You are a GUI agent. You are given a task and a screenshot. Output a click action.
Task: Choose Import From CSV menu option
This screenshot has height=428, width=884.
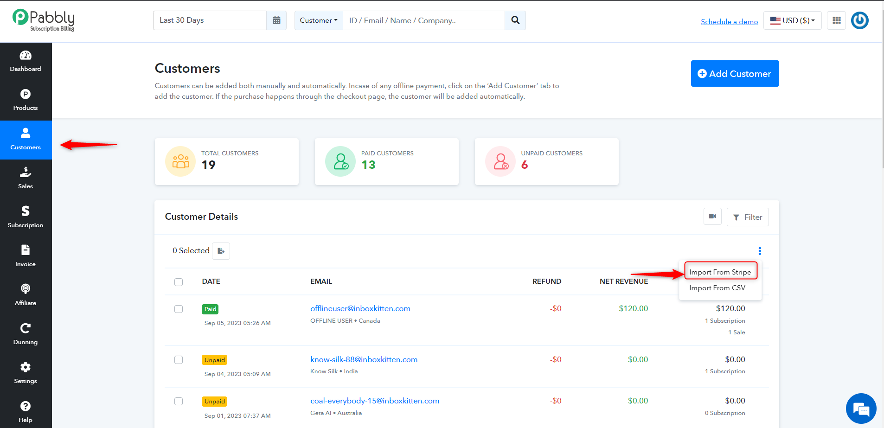coord(717,288)
